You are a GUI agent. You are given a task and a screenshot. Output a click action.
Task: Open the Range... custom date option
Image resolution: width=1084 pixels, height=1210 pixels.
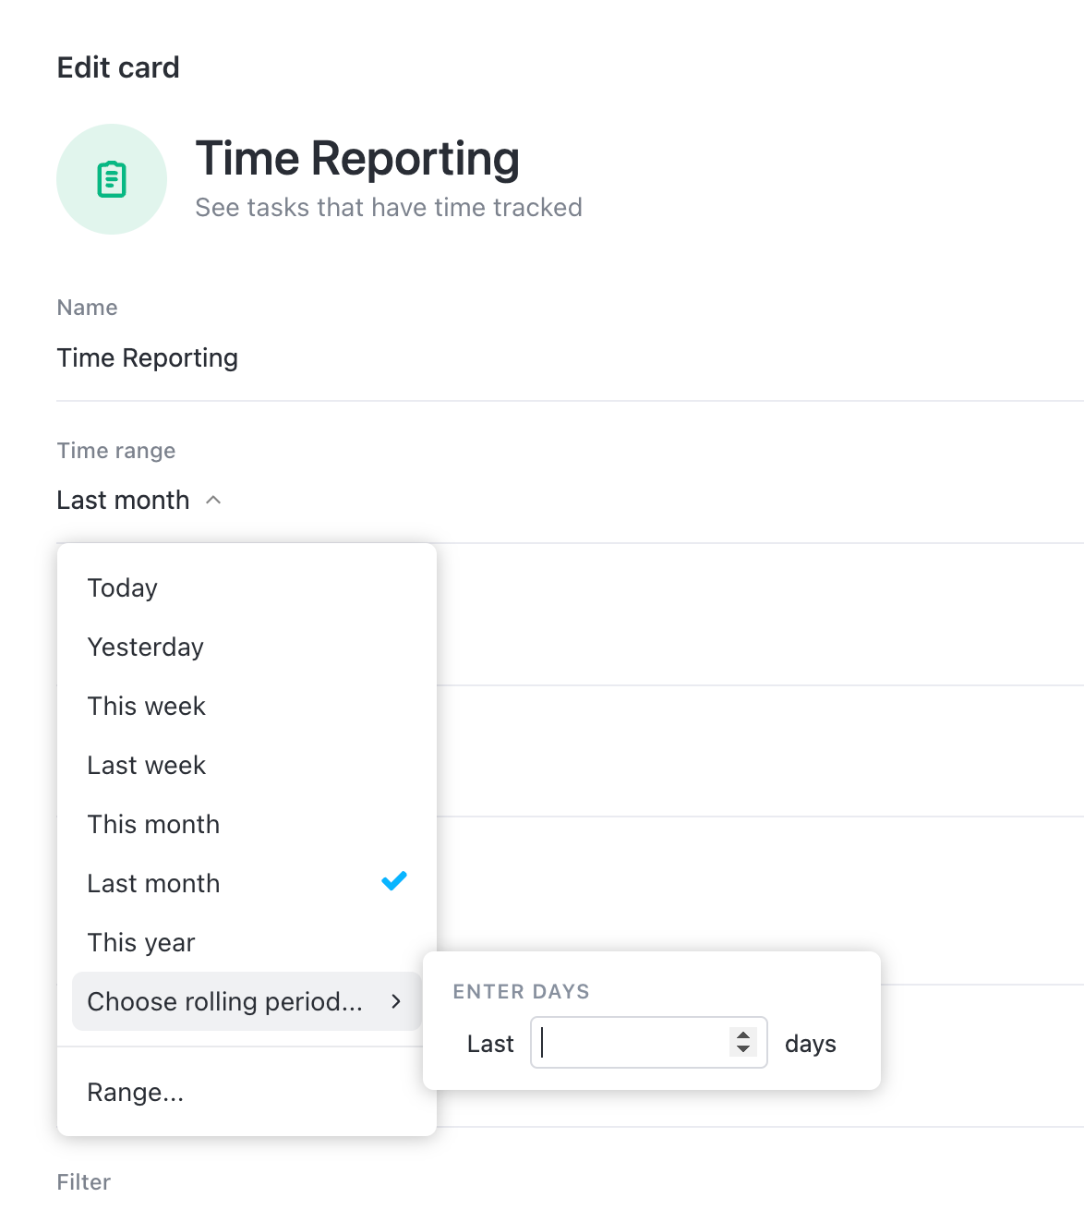click(136, 1092)
